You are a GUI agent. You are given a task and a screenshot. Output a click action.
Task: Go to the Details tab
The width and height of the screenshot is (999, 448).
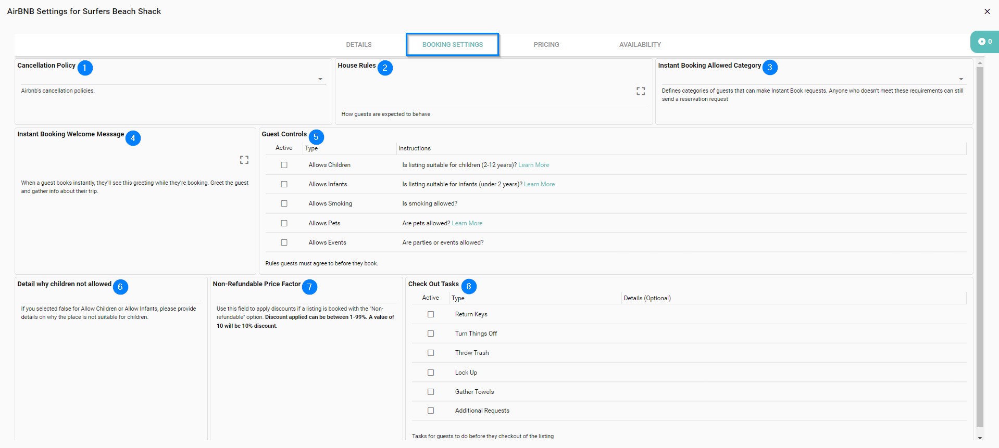pyautogui.click(x=358, y=45)
